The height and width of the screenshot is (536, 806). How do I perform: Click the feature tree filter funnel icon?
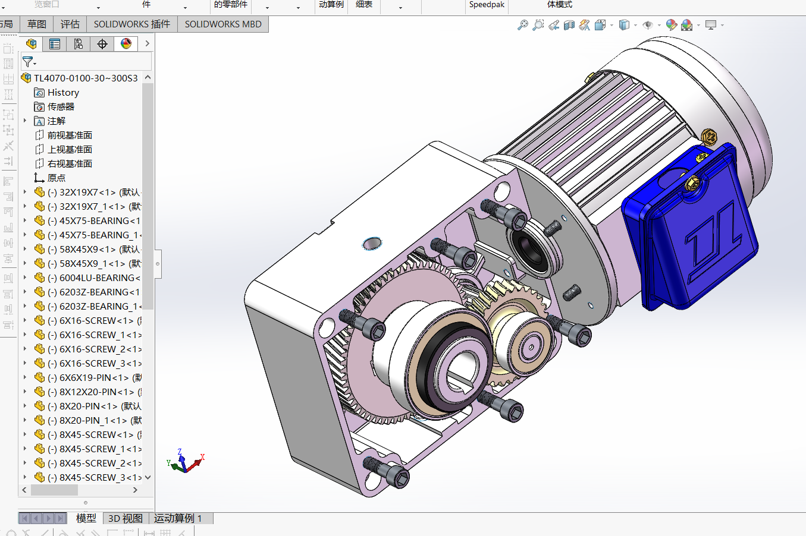point(28,62)
